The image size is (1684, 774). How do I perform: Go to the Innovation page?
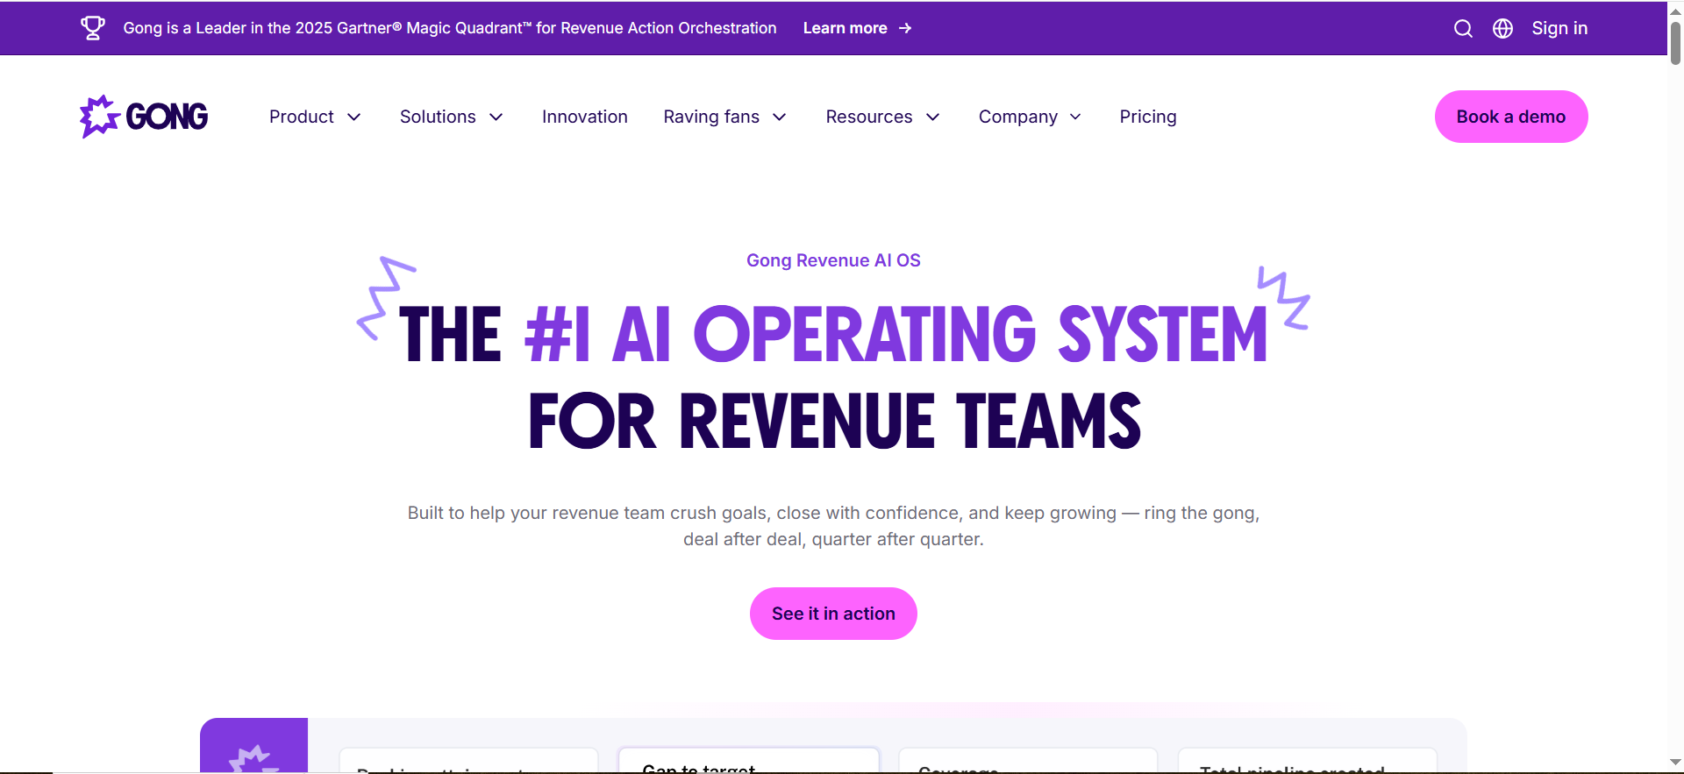click(x=585, y=117)
